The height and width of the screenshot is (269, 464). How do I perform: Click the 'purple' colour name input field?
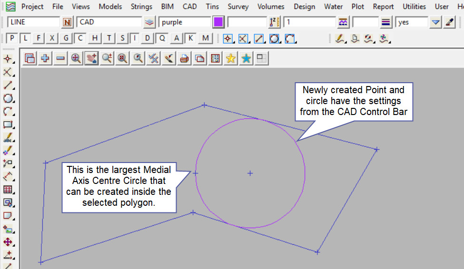[x=185, y=22]
